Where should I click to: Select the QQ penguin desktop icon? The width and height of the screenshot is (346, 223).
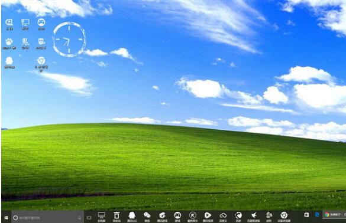click(9, 63)
